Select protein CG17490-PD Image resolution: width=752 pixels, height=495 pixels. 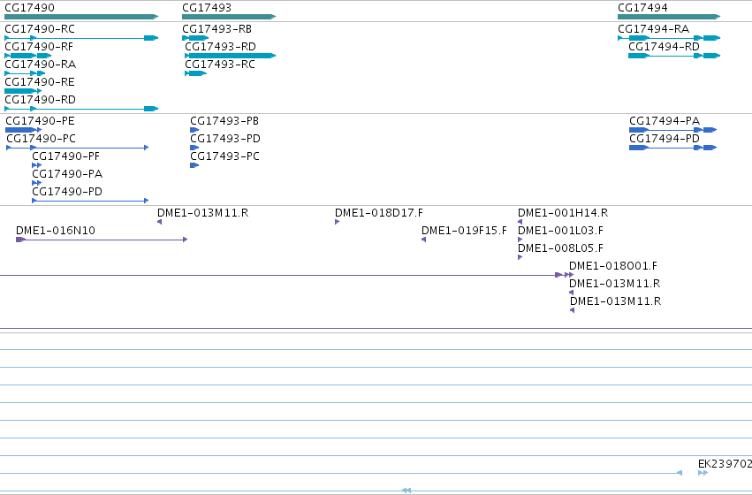click(67, 192)
